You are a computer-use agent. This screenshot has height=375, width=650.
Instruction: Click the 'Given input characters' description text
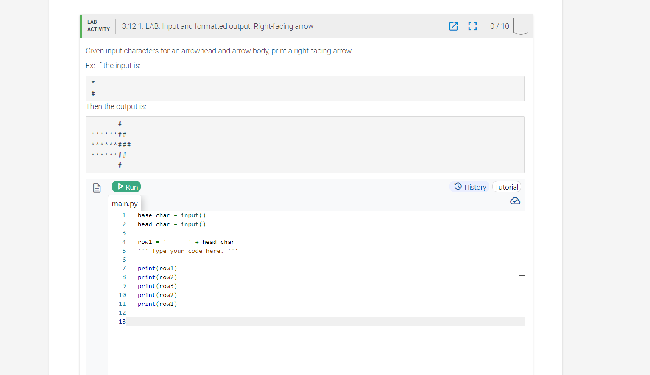tap(219, 51)
